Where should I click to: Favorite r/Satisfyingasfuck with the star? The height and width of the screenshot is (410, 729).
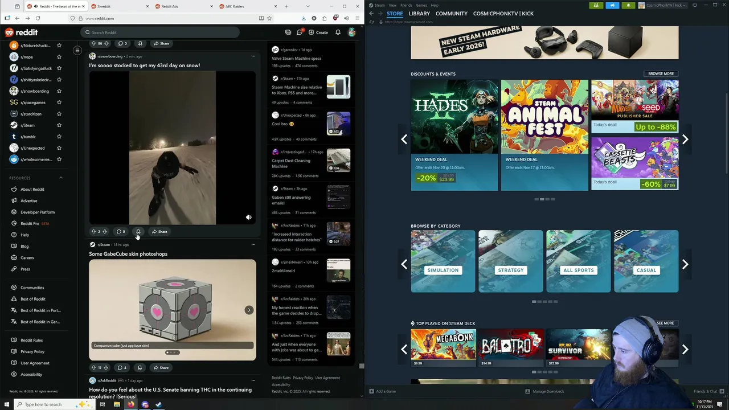59,68
